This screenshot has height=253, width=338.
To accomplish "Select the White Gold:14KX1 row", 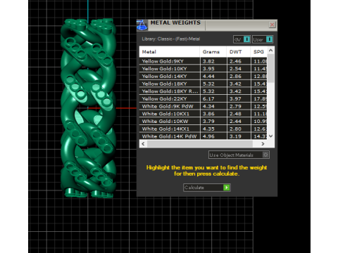I will (x=204, y=129).
